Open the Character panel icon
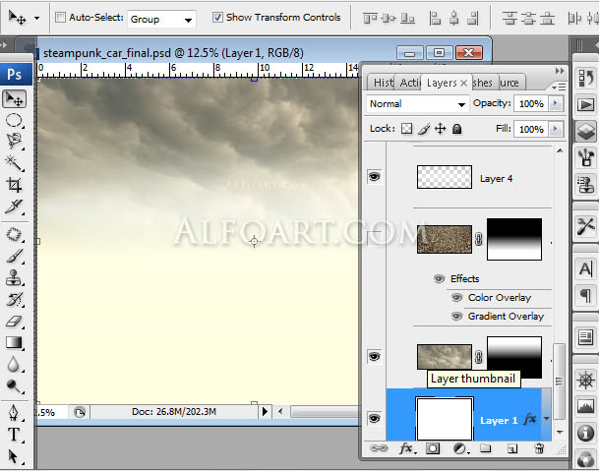The width and height of the screenshot is (599, 471). [x=585, y=268]
